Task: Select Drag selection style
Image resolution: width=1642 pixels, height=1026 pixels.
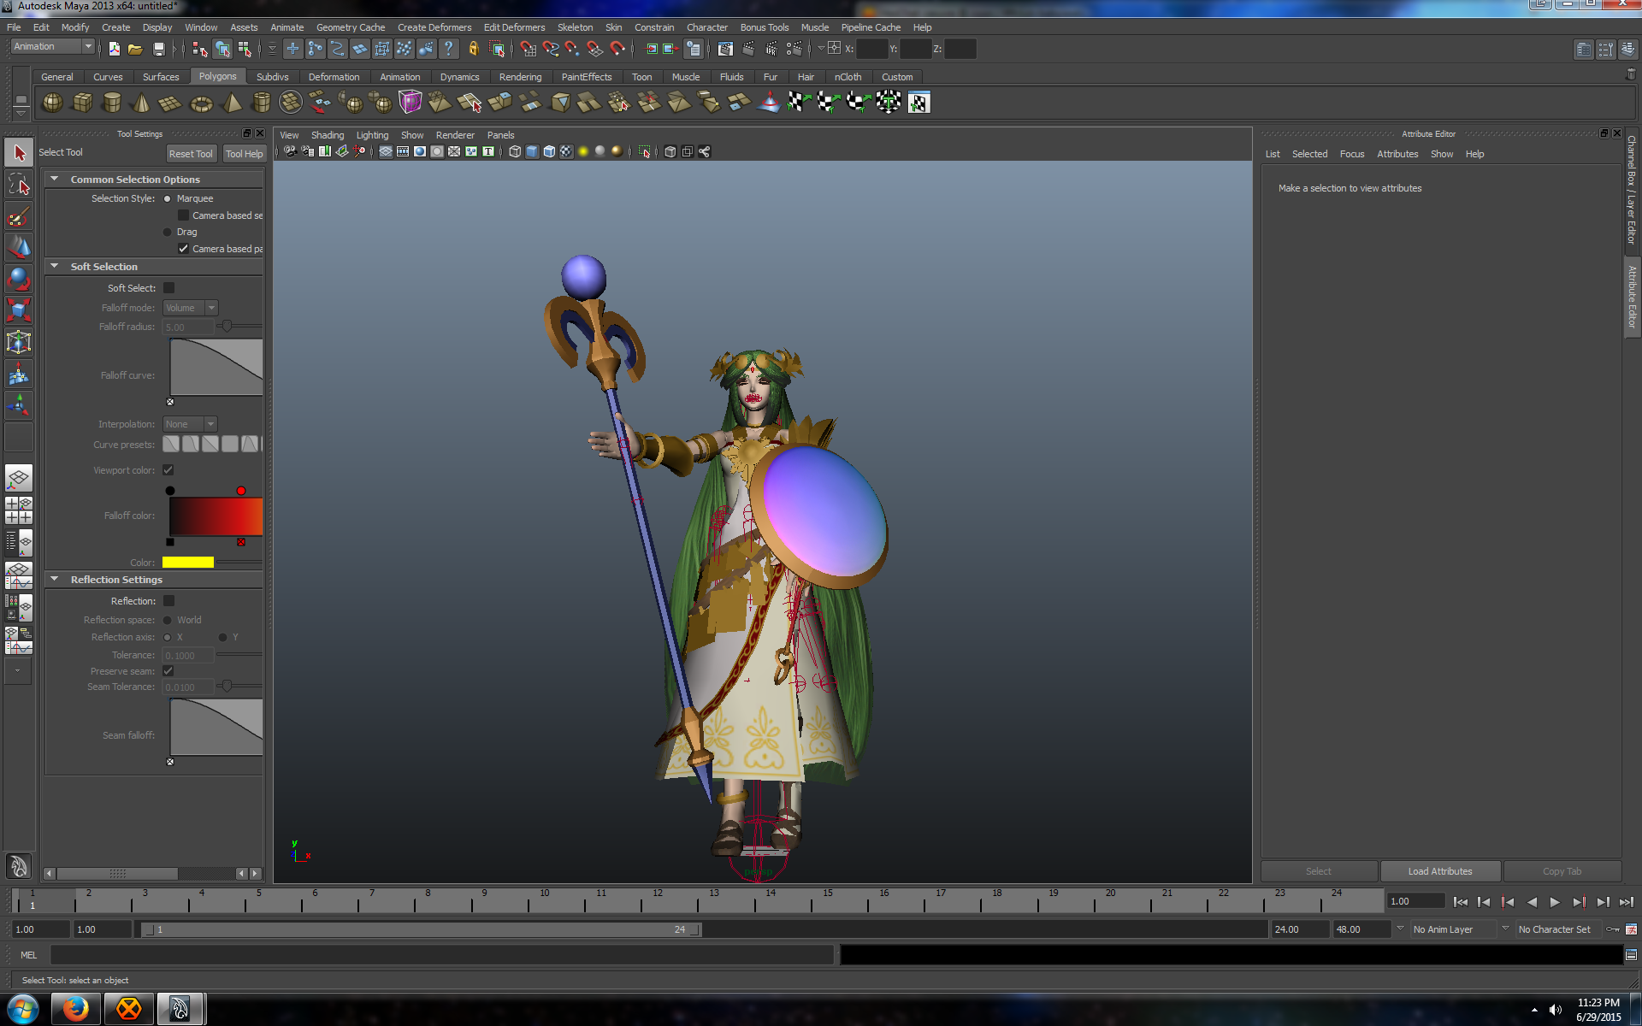Action: pyautogui.click(x=168, y=232)
